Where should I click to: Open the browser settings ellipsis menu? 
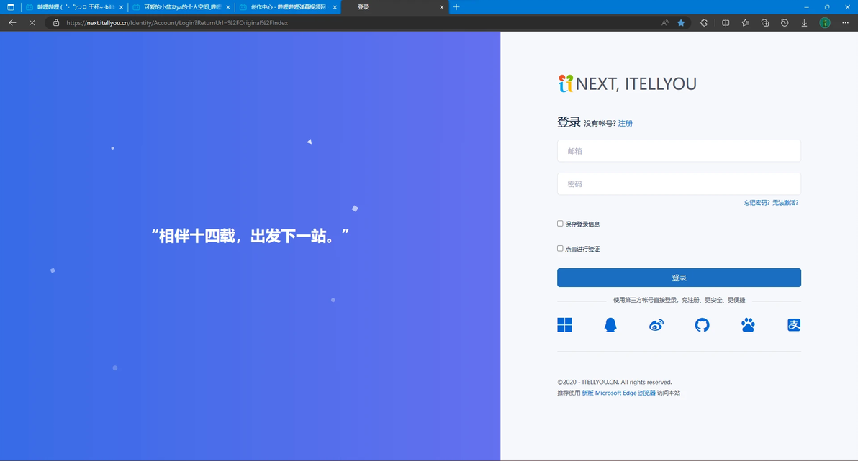pyautogui.click(x=846, y=23)
